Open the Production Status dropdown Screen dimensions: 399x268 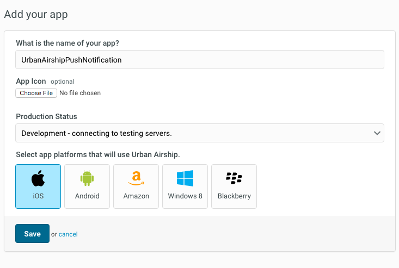coord(200,133)
